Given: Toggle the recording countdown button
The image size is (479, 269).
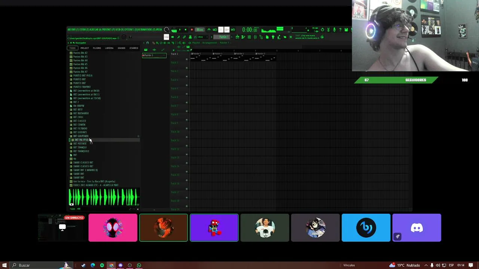Looking at the screenshot, I should click(x=221, y=30).
